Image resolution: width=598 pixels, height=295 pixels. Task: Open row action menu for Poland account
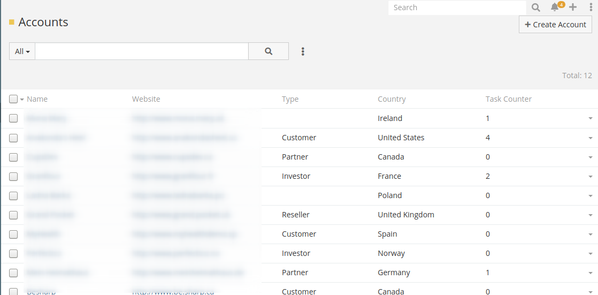tap(590, 195)
